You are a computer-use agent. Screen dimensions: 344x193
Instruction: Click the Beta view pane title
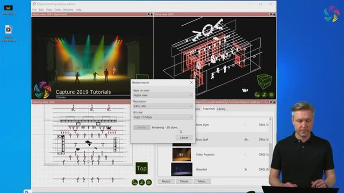(164, 14)
